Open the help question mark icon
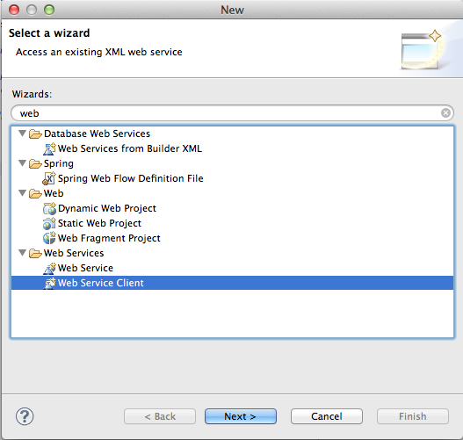Image resolution: width=463 pixels, height=440 pixels. (x=25, y=416)
